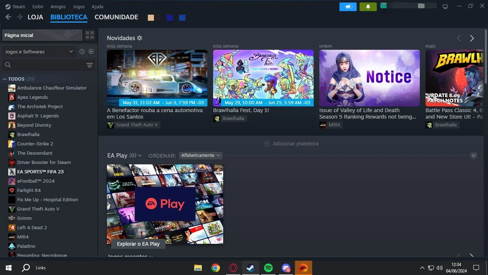
Task: Open the Exibir menu
Action: 38,6
